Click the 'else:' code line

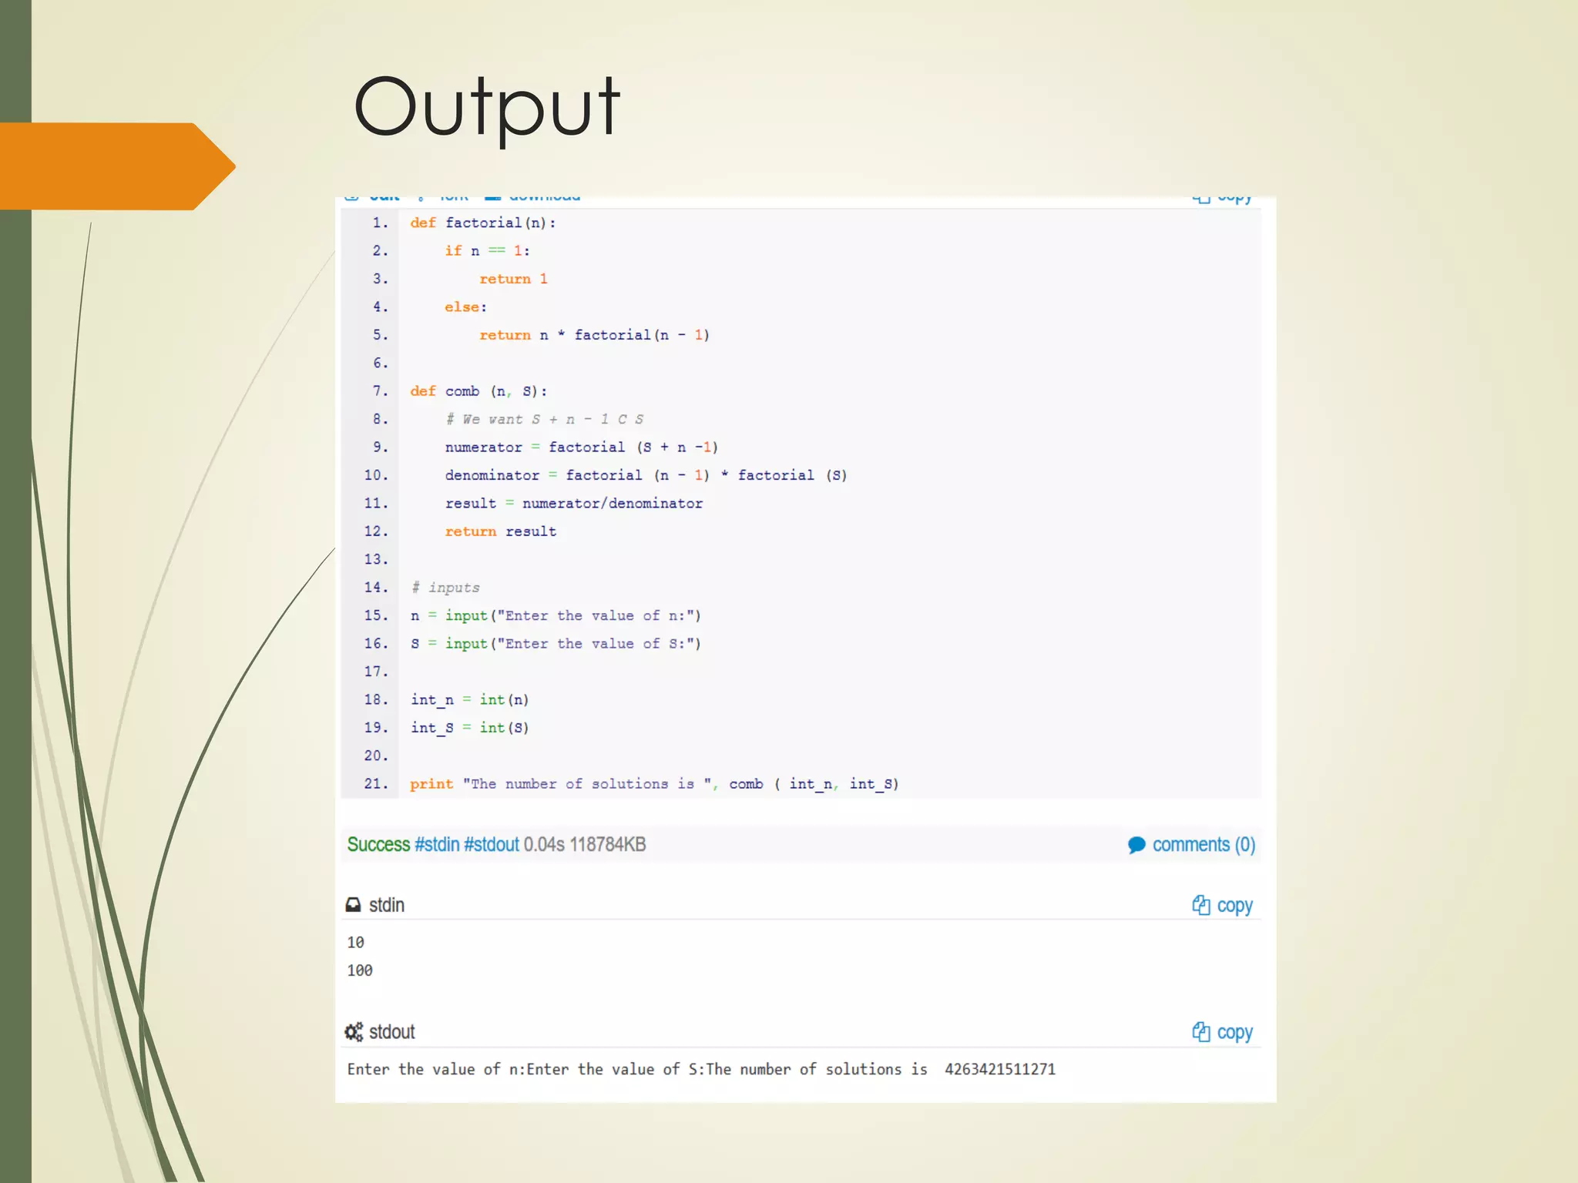(465, 307)
